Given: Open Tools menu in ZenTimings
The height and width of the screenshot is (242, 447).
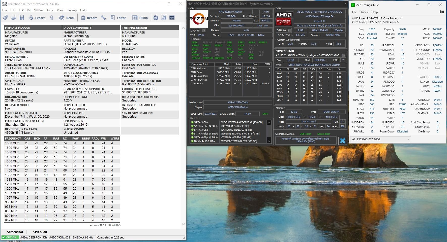Looking at the screenshot, I should [364, 12].
